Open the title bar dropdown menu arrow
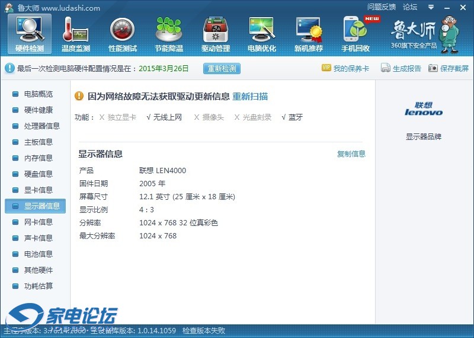Screen dimensions: 474x338 click(431, 7)
